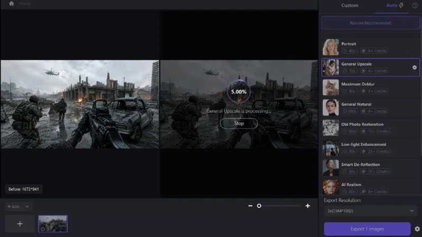
Task: Click Restore Recommended button
Action: [x=370, y=23]
